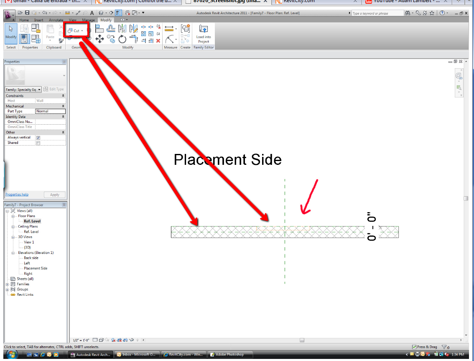Click the Apply button
Screen dimensions: 474x361
pos(55,195)
